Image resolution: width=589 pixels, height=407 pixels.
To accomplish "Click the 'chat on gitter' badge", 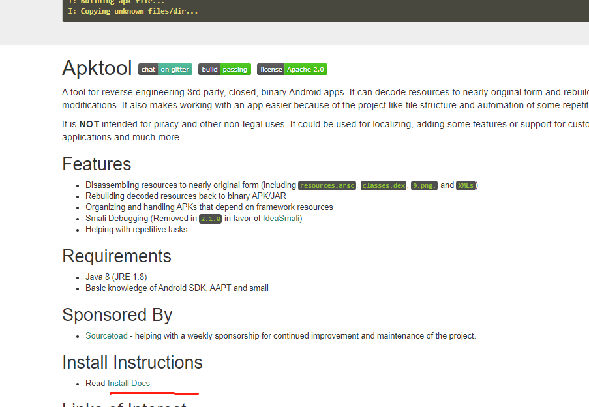I will point(165,69).
